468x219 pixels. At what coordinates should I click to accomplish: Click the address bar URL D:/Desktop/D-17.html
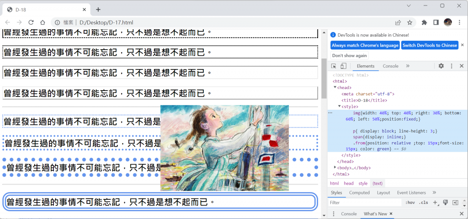(x=106, y=22)
